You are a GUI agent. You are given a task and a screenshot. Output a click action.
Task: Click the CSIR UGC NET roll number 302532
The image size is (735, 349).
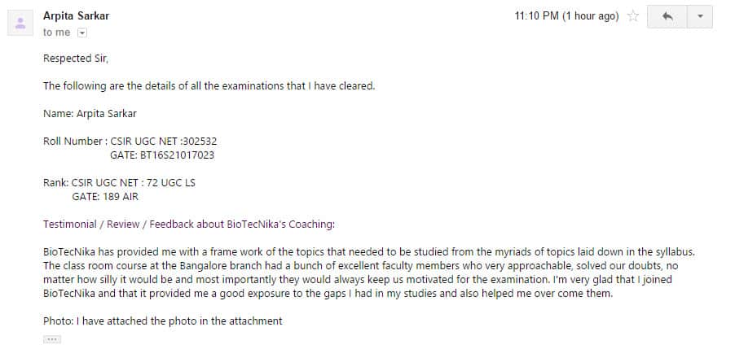click(200, 142)
